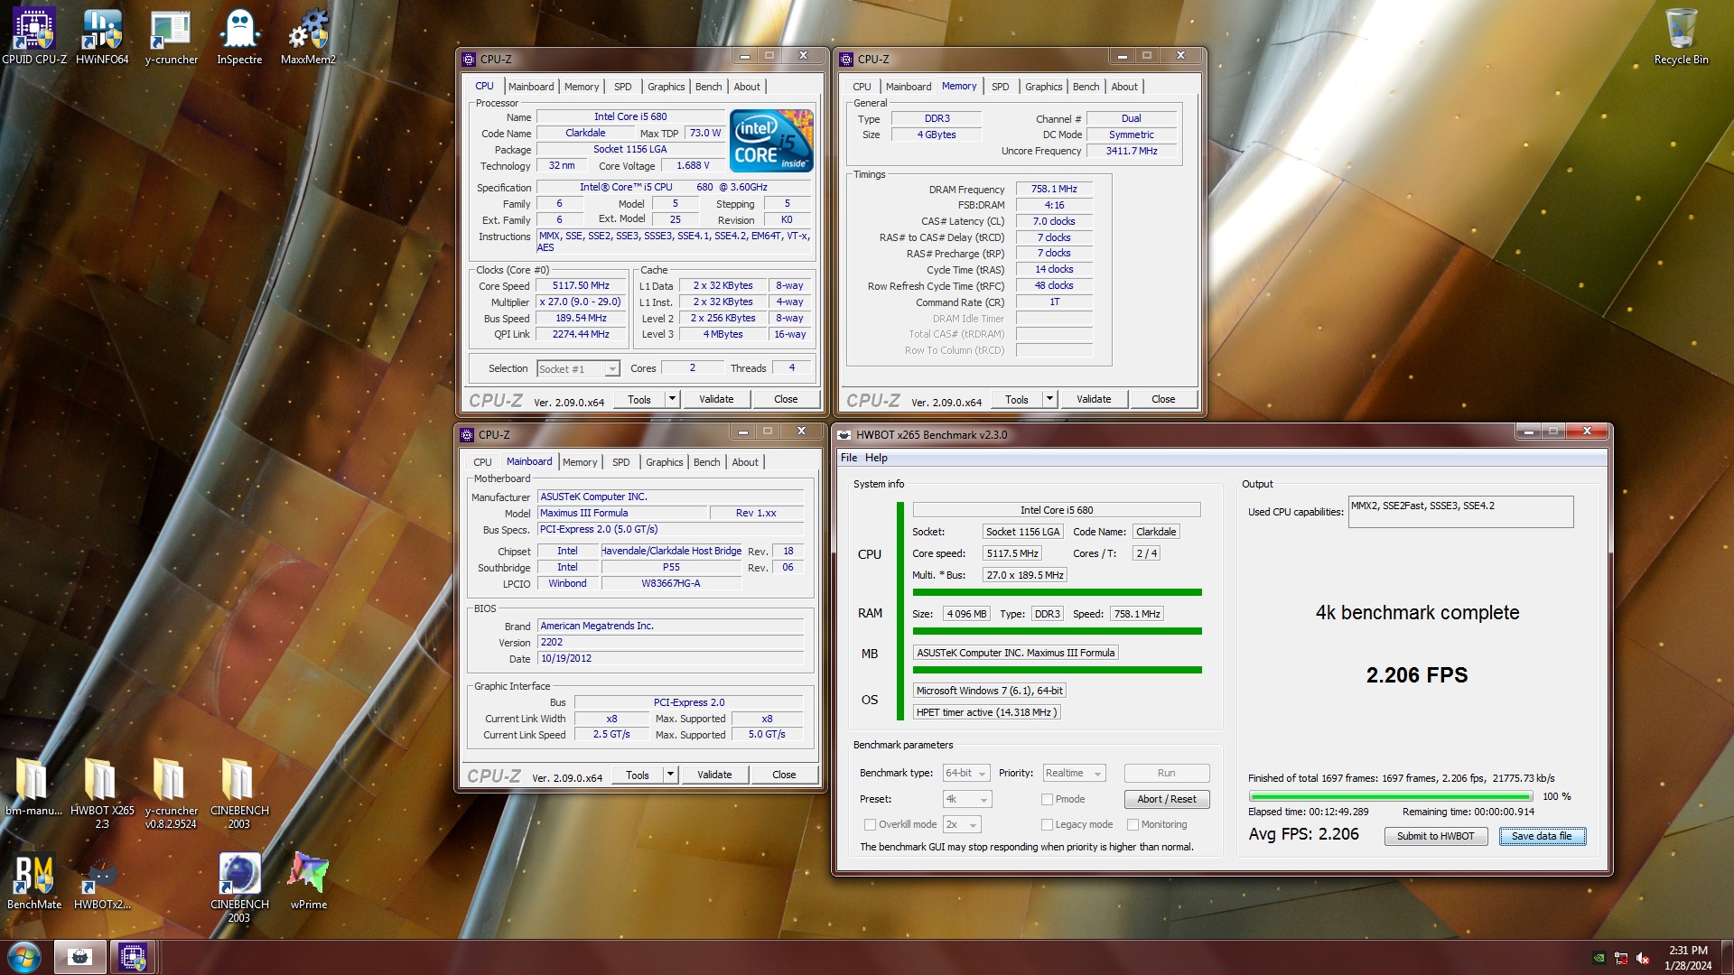The height and width of the screenshot is (975, 1734).
Task: Click the disabled Run button
Action: coord(1167,773)
